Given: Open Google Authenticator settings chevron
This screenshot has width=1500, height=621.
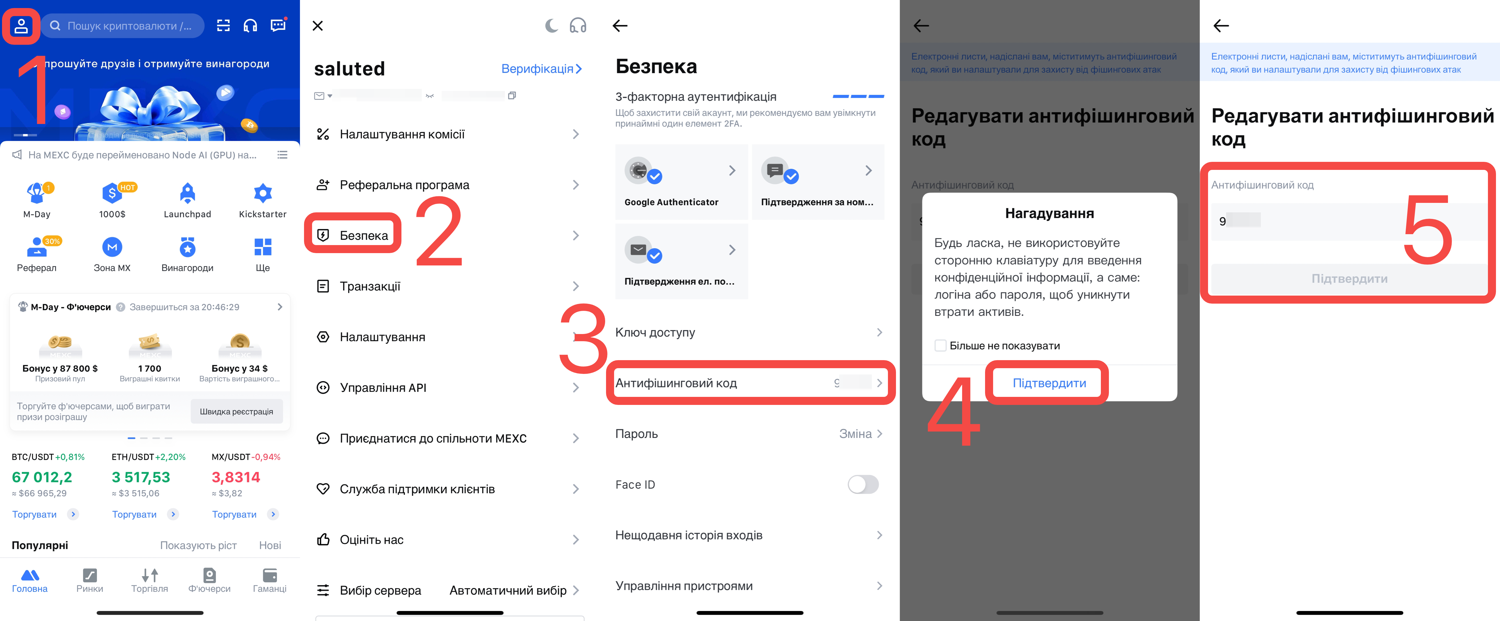Looking at the screenshot, I should [x=732, y=170].
